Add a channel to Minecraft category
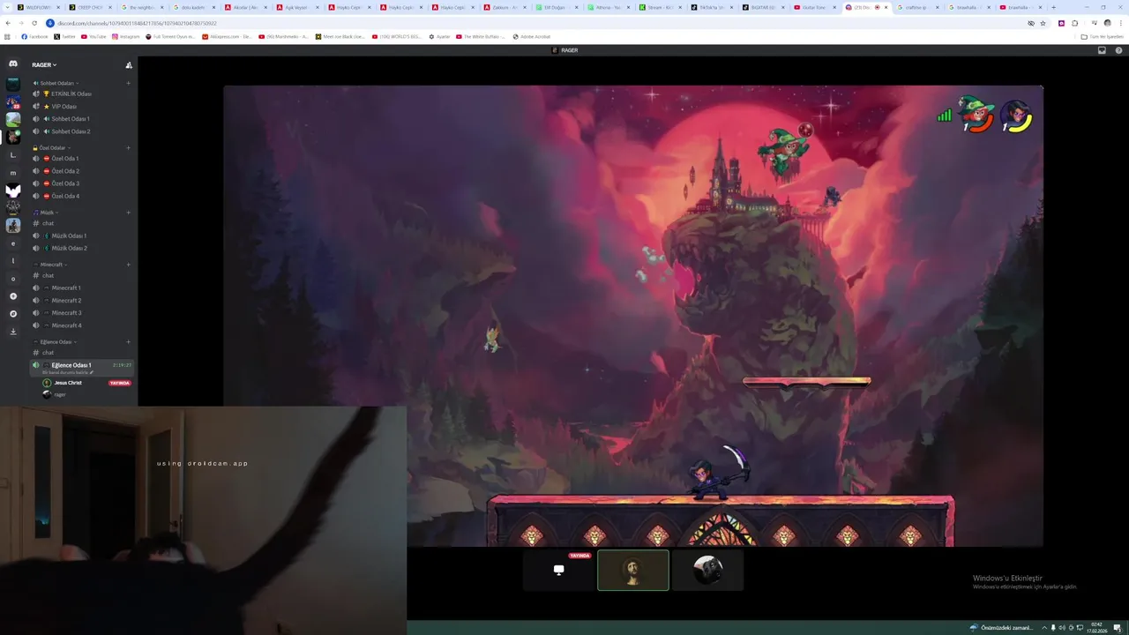 coord(128,265)
